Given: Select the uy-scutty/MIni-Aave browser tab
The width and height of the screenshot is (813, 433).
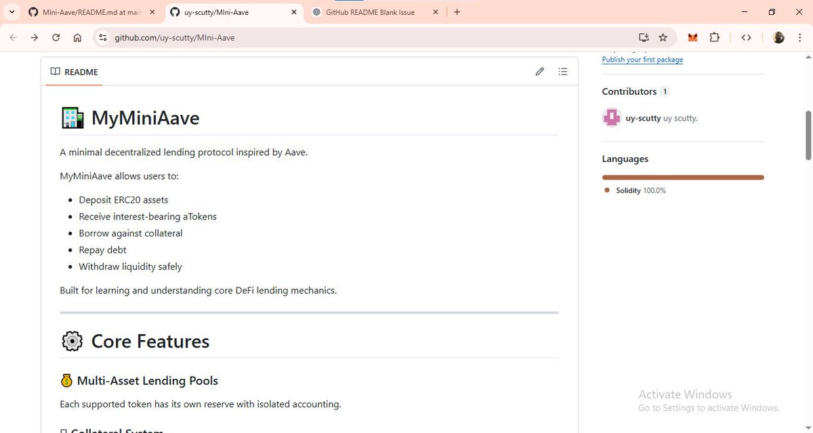Looking at the screenshot, I should coord(232,12).
